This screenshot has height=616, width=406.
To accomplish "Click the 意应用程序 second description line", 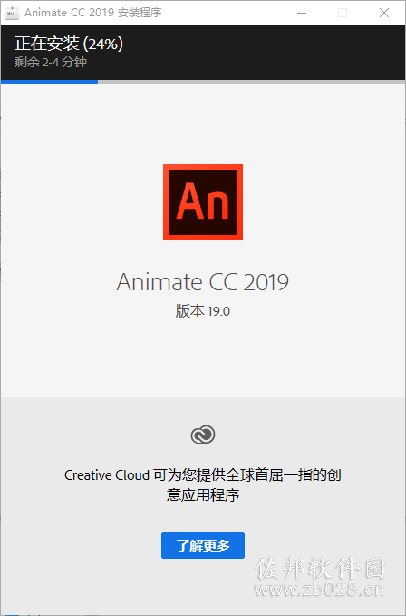I will pyautogui.click(x=203, y=494).
